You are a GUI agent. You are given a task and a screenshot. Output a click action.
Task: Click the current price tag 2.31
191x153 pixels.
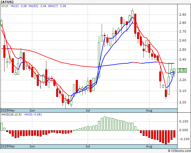pyautogui.click(x=182, y=71)
